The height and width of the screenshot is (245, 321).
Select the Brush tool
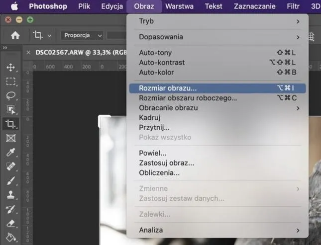(10, 180)
